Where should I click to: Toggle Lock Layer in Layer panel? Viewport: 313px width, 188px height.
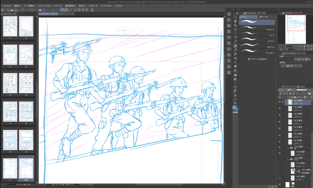(x=290, y=93)
